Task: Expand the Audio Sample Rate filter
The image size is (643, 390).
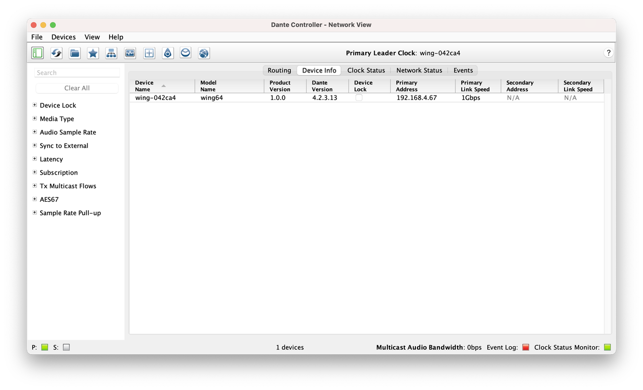Action: click(35, 132)
